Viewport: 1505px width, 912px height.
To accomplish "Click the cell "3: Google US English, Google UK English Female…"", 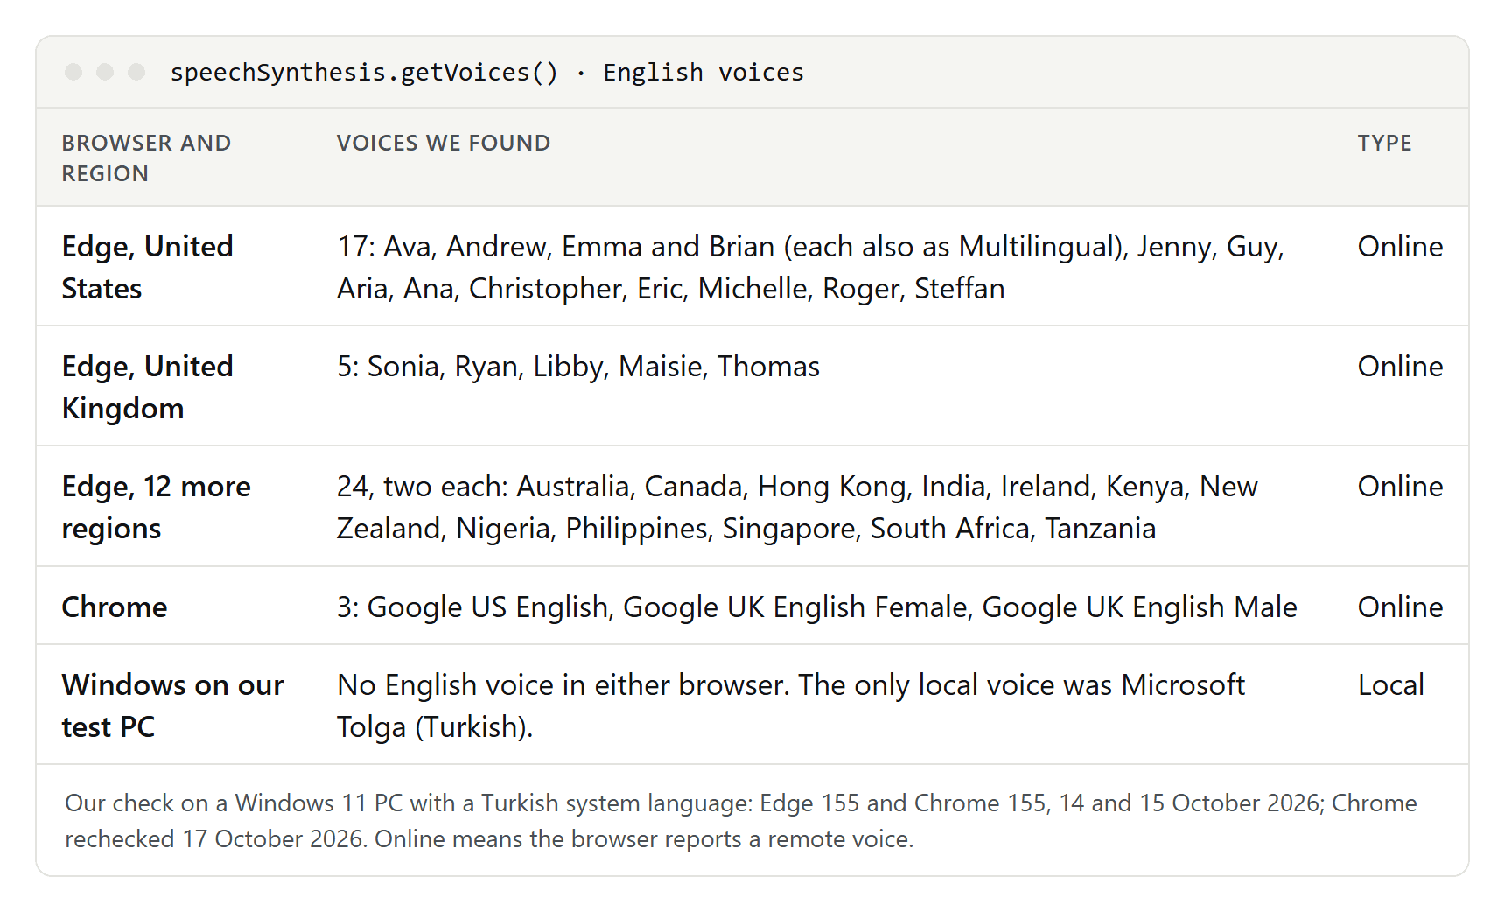I will pos(817,607).
